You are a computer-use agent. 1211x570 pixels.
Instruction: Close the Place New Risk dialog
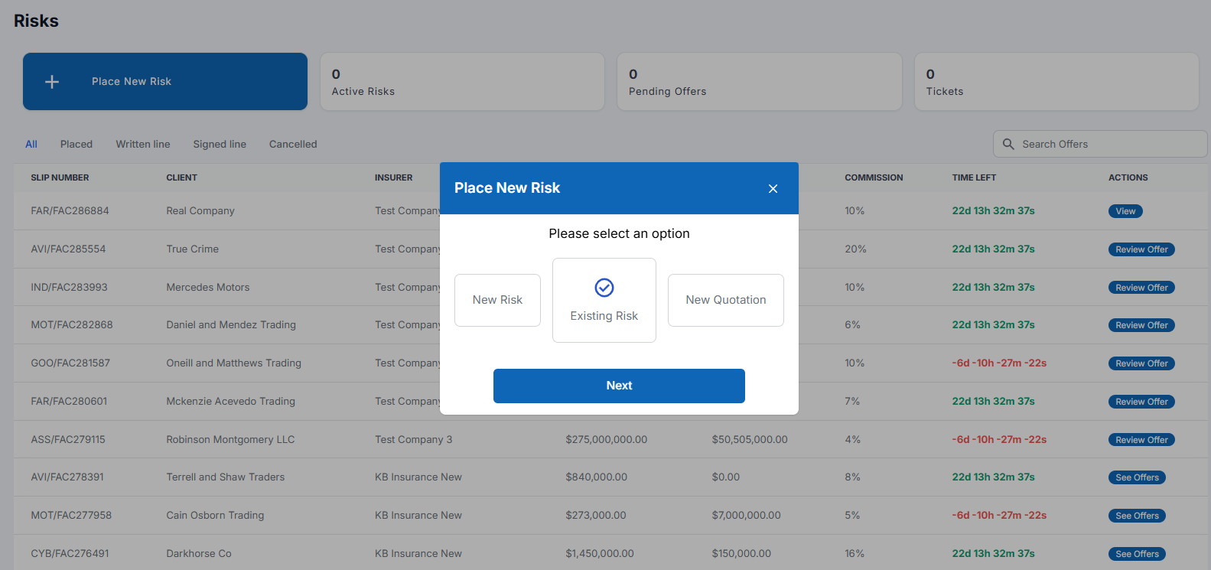773,189
